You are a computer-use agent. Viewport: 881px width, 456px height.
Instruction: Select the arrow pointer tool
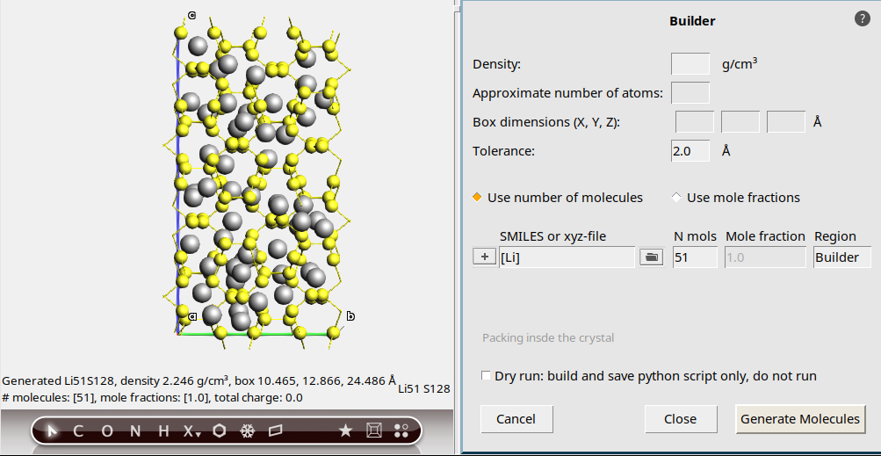(x=52, y=431)
